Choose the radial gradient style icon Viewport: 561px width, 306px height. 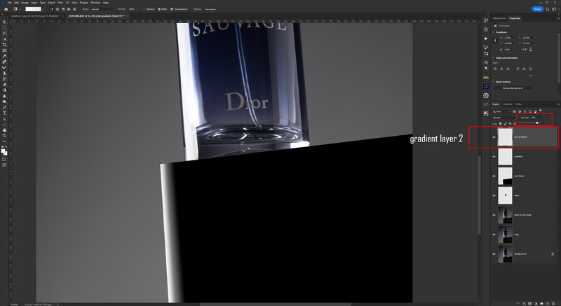(x=58, y=9)
